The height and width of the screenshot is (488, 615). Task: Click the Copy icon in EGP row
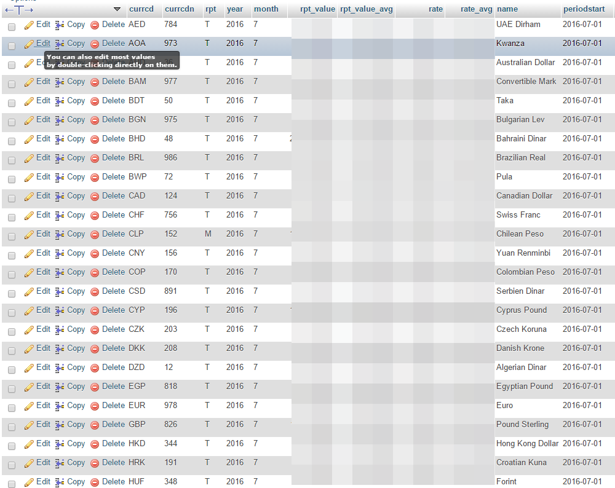(60, 388)
